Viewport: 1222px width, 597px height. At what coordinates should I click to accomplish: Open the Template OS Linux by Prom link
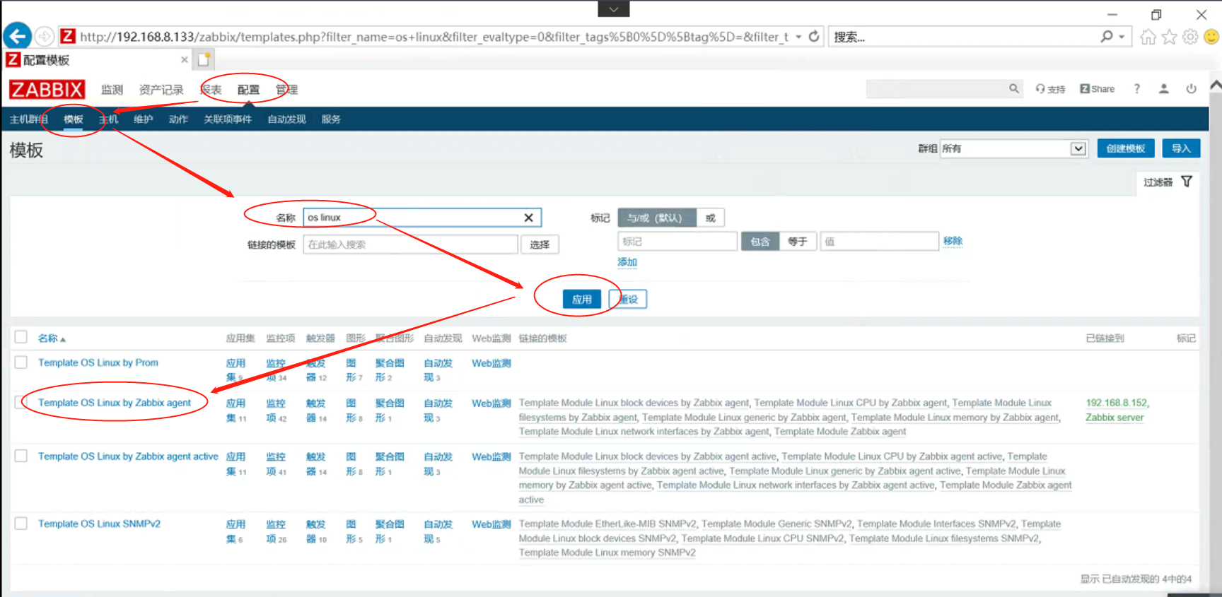click(98, 362)
